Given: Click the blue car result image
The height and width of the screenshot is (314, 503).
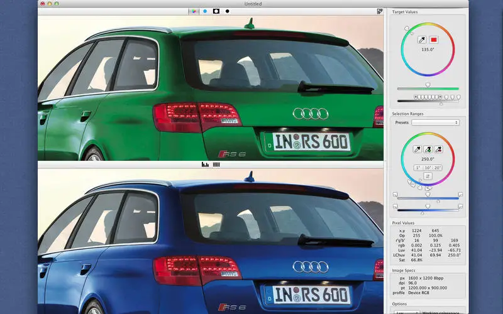Looking at the screenshot, I should pyautogui.click(x=211, y=242).
